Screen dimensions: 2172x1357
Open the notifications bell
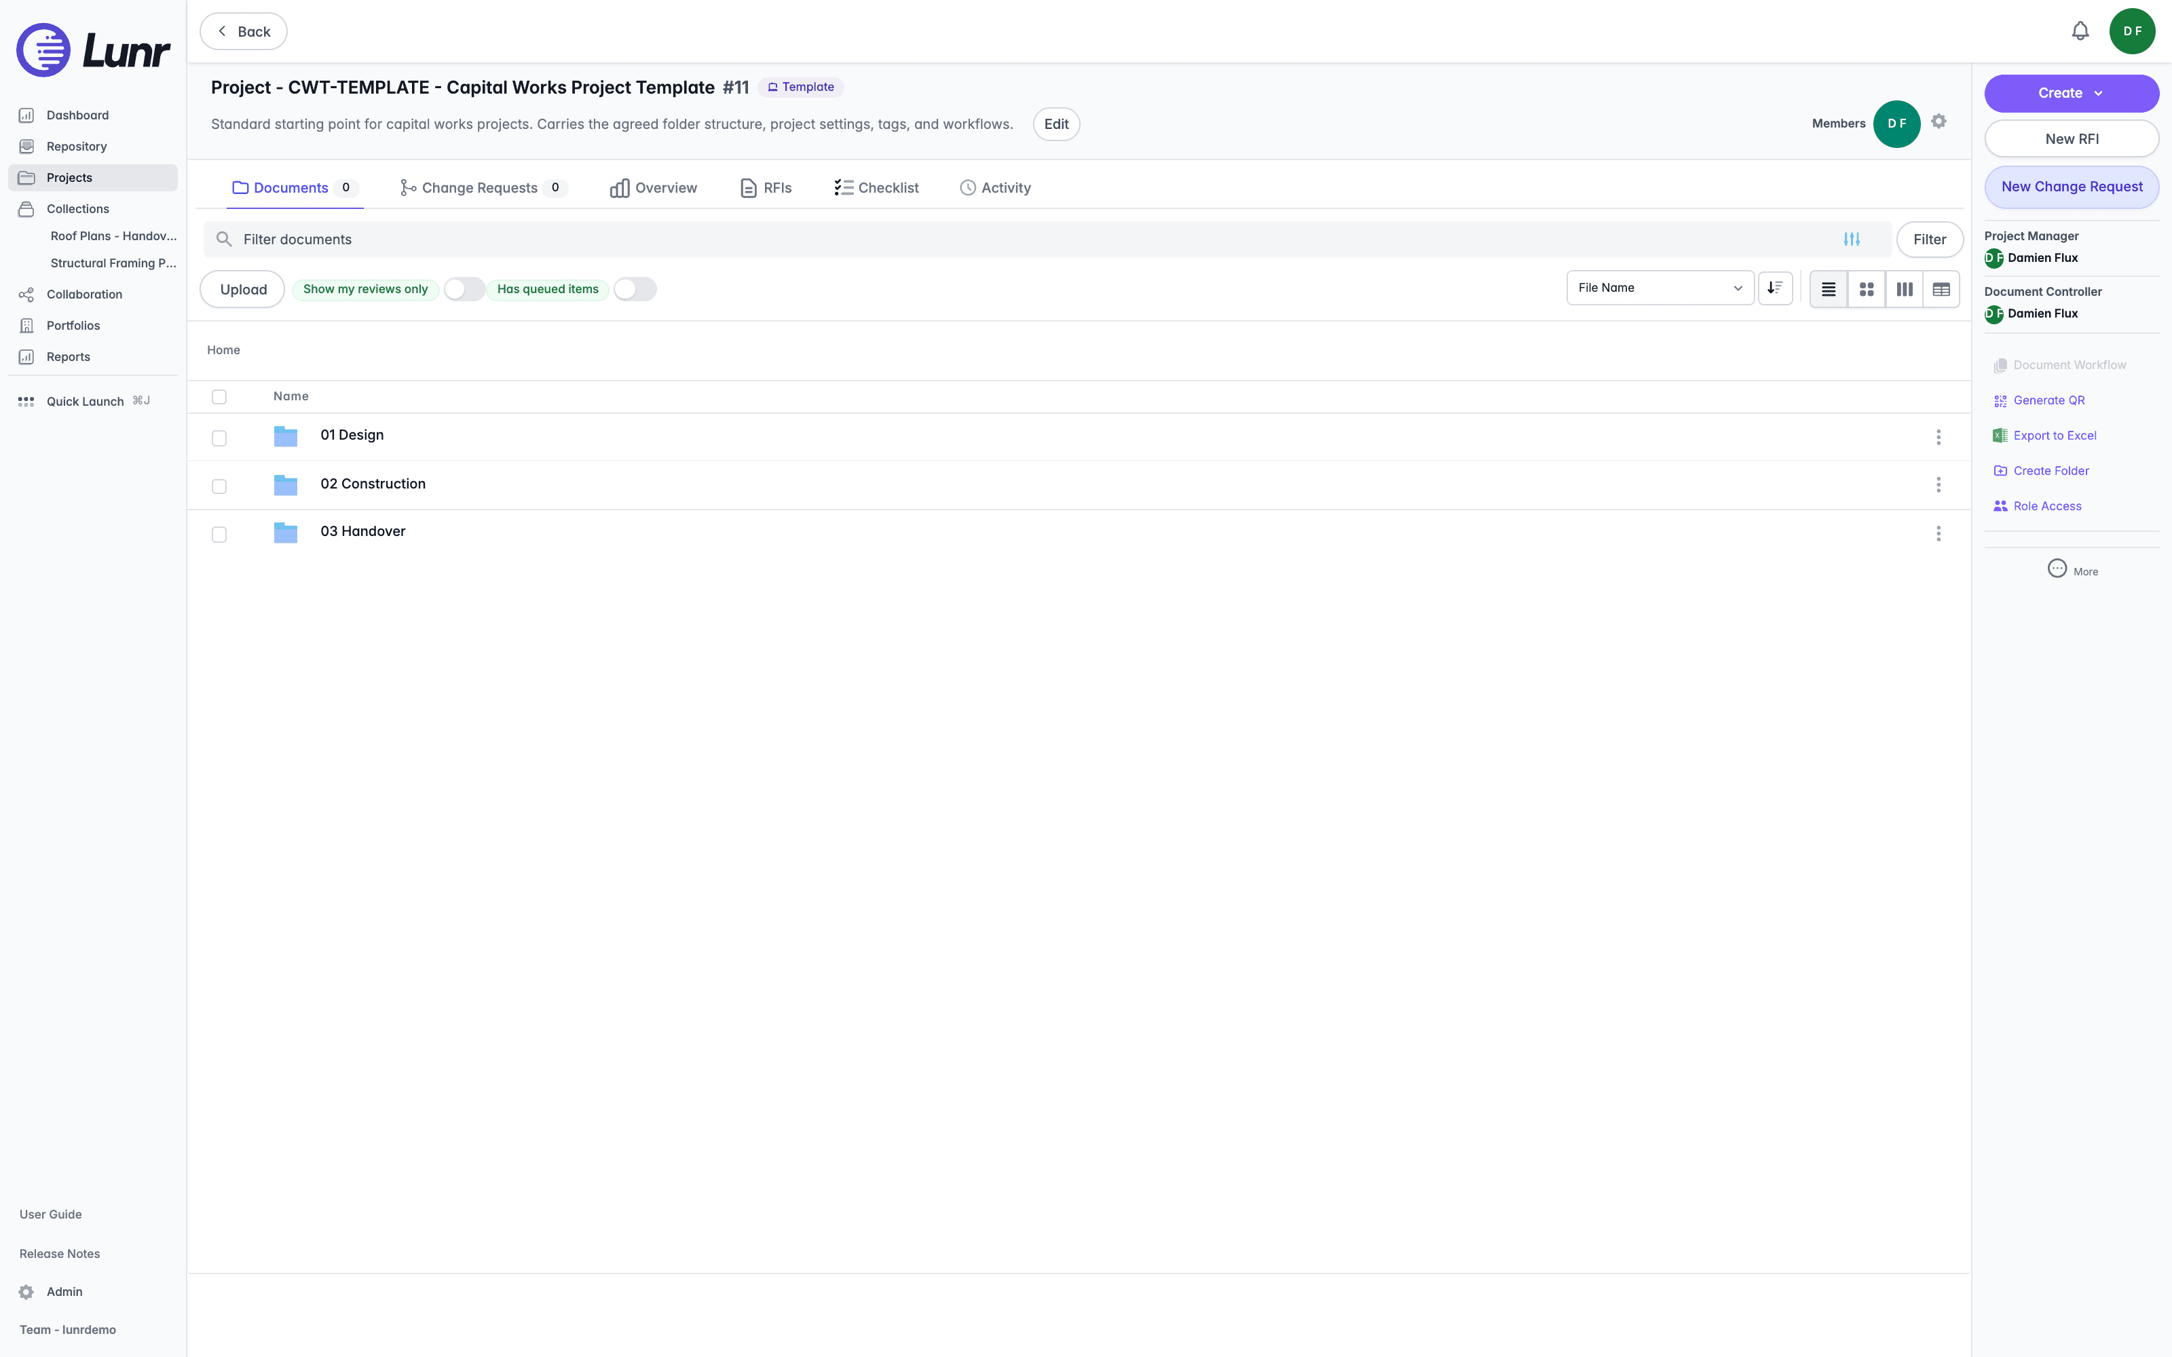[x=2080, y=31]
